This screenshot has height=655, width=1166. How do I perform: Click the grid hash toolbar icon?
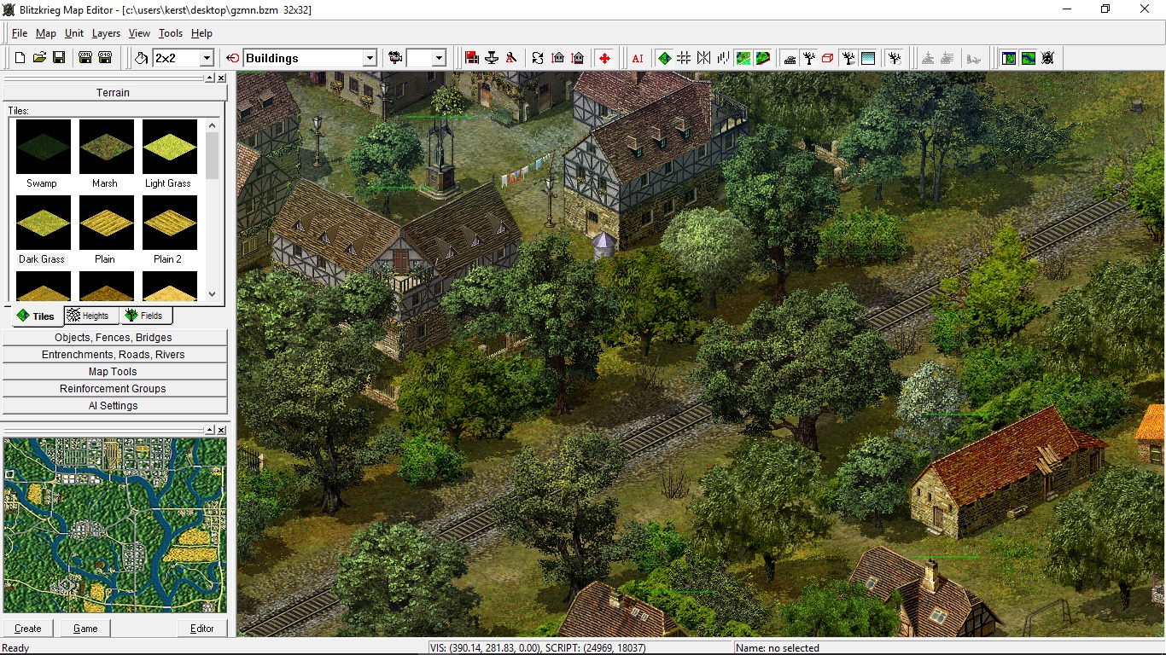coord(684,58)
